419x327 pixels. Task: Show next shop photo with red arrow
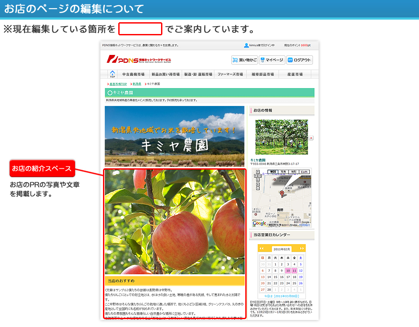click(x=311, y=138)
